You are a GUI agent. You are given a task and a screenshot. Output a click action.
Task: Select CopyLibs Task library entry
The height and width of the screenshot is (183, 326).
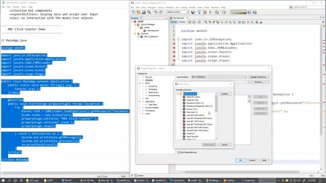coord(193,100)
